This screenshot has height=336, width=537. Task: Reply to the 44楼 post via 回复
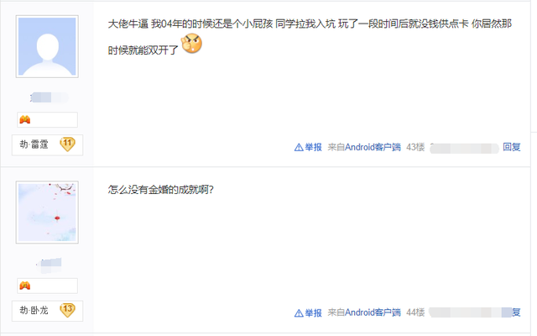(x=516, y=312)
